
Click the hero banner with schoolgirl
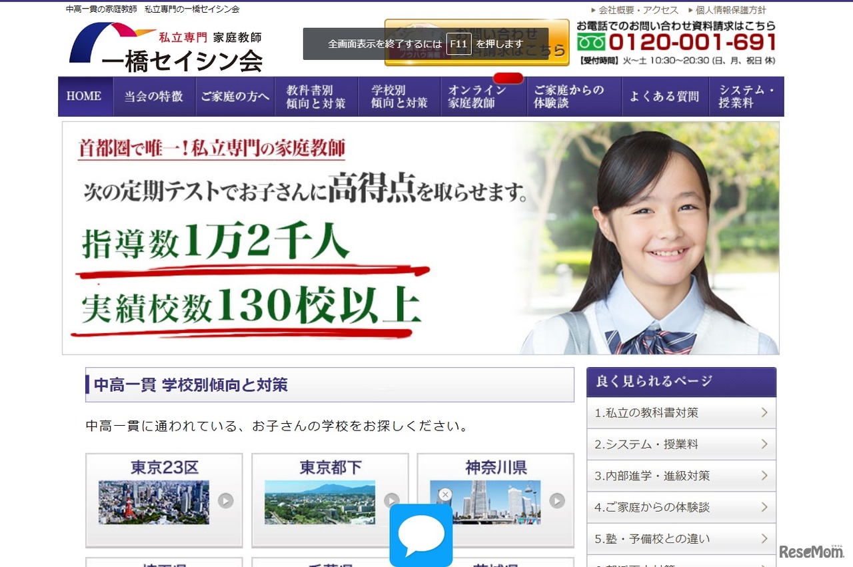coord(421,238)
